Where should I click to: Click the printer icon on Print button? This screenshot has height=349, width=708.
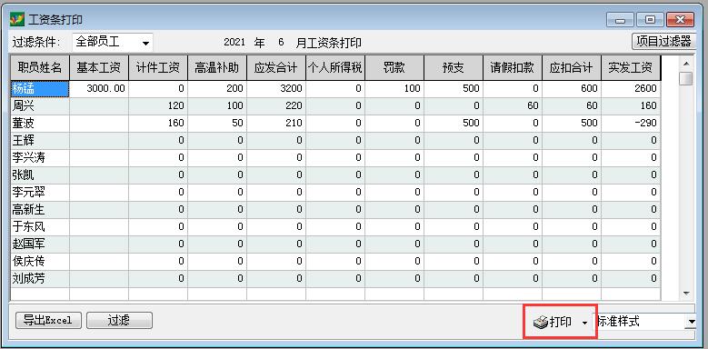pos(541,322)
